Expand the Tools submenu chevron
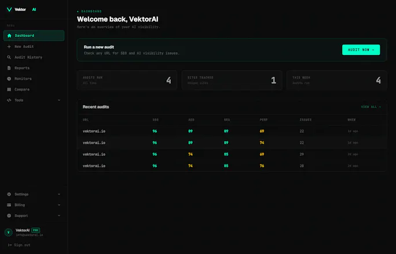396x254 pixels. 59,100
